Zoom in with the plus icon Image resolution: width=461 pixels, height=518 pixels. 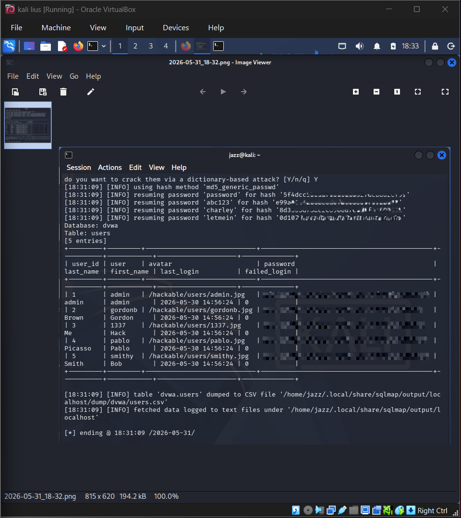(356, 92)
